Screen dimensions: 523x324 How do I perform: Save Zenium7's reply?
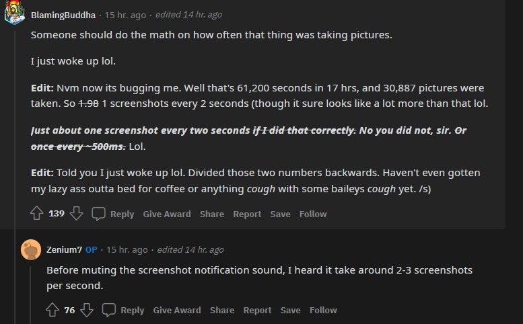(x=290, y=310)
